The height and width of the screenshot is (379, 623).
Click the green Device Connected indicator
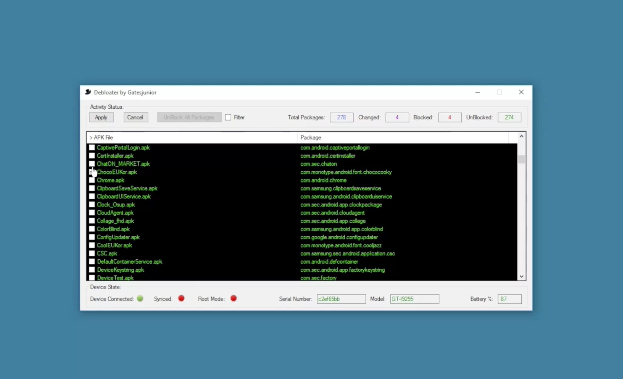pyautogui.click(x=140, y=298)
